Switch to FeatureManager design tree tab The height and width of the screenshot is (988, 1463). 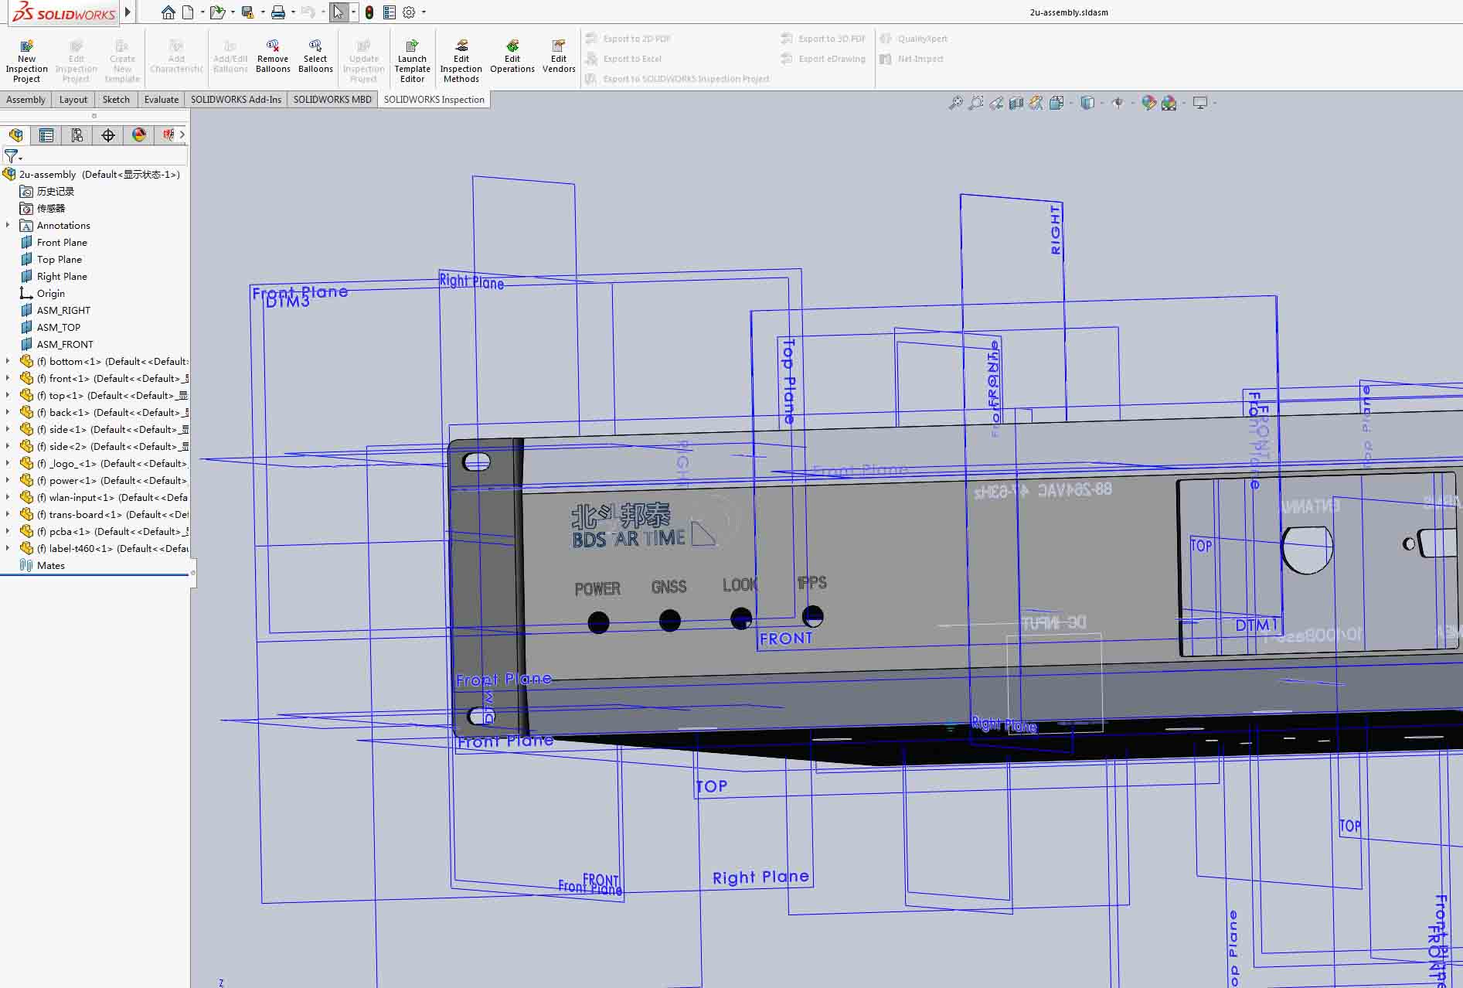pos(15,135)
